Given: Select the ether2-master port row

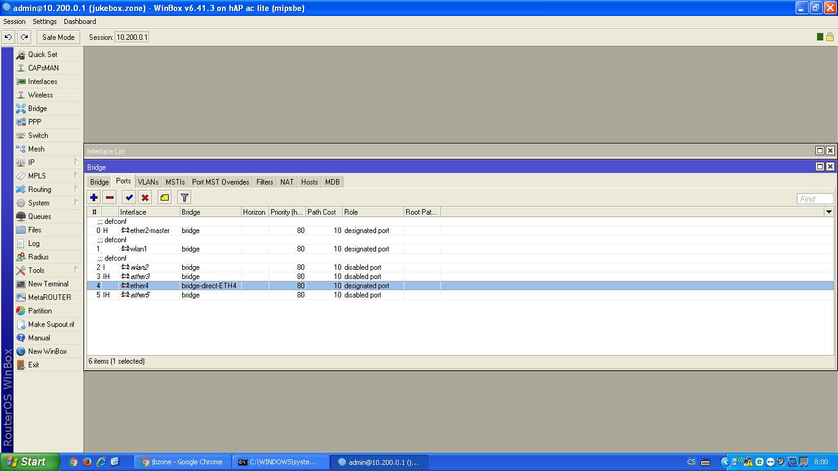Looking at the screenshot, I should 460,231.
